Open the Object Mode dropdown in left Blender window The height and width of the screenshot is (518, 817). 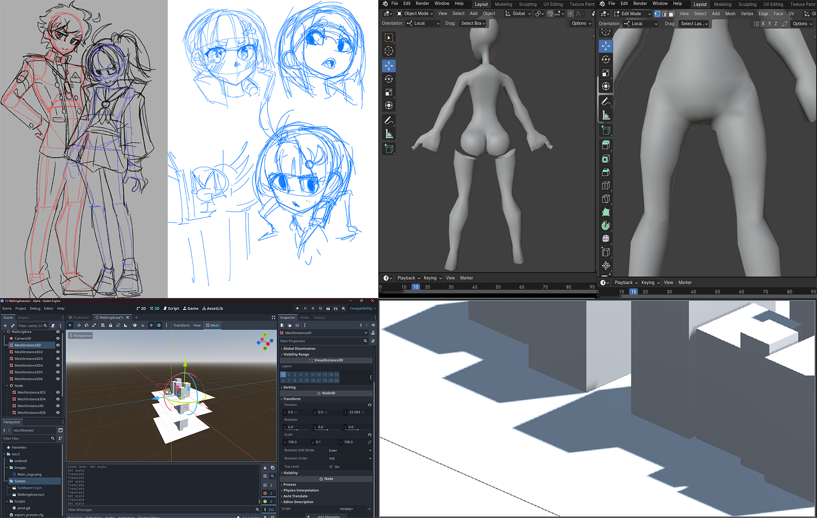[x=415, y=14]
